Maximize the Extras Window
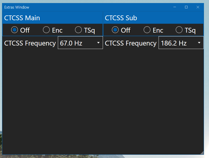This screenshot has height=158, width=209. [186, 7]
